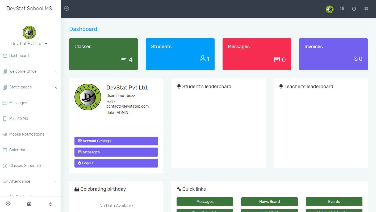Expand Static pages submenu chevron

(x=56, y=88)
